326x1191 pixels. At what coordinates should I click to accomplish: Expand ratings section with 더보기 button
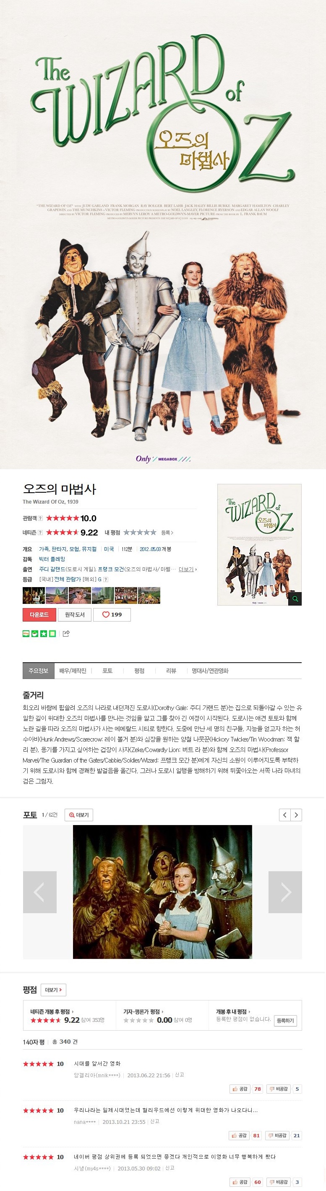coord(53,990)
